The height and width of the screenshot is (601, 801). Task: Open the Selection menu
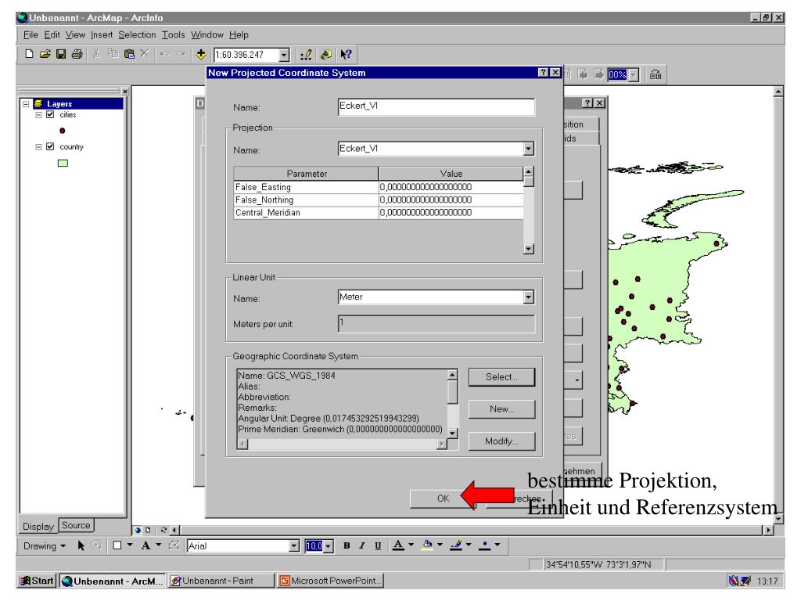pos(138,35)
